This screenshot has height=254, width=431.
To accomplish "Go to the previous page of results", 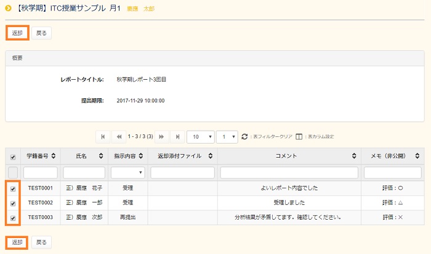I will (119, 136).
